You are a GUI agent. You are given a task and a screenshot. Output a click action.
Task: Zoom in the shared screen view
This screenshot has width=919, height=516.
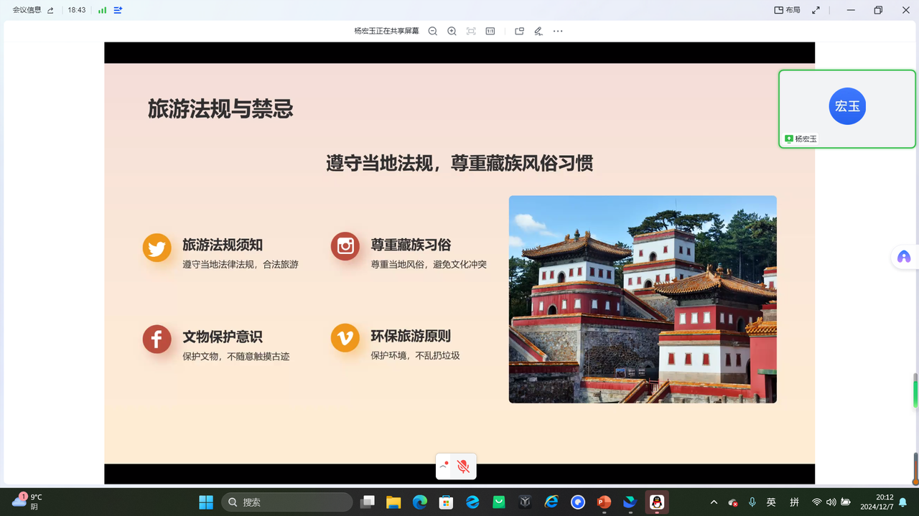(452, 32)
